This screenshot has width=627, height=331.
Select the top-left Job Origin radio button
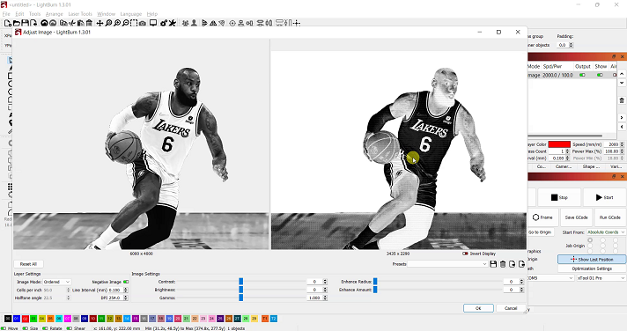pos(590,240)
